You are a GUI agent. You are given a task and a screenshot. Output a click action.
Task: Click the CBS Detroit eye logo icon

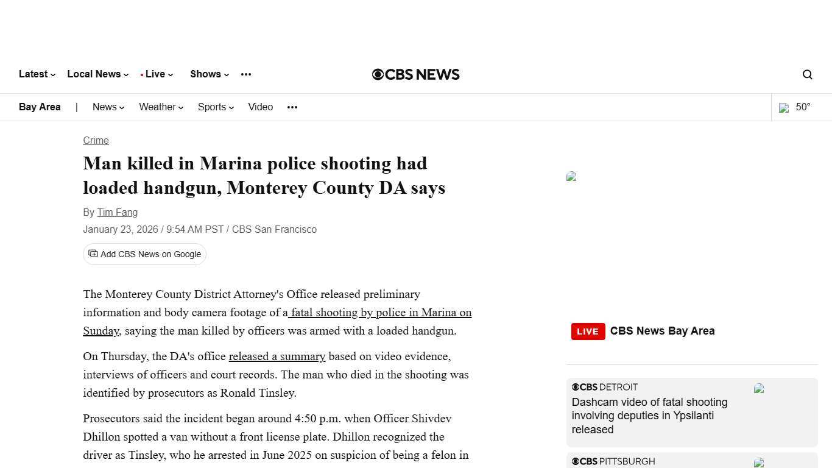click(x=575, y=386)
